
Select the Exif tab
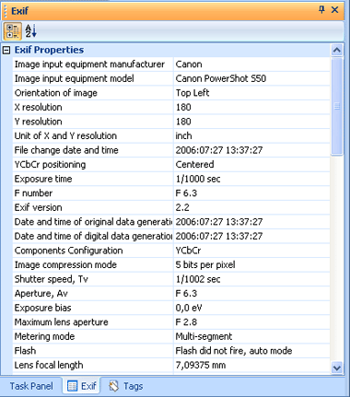click(x=82, y=386)
